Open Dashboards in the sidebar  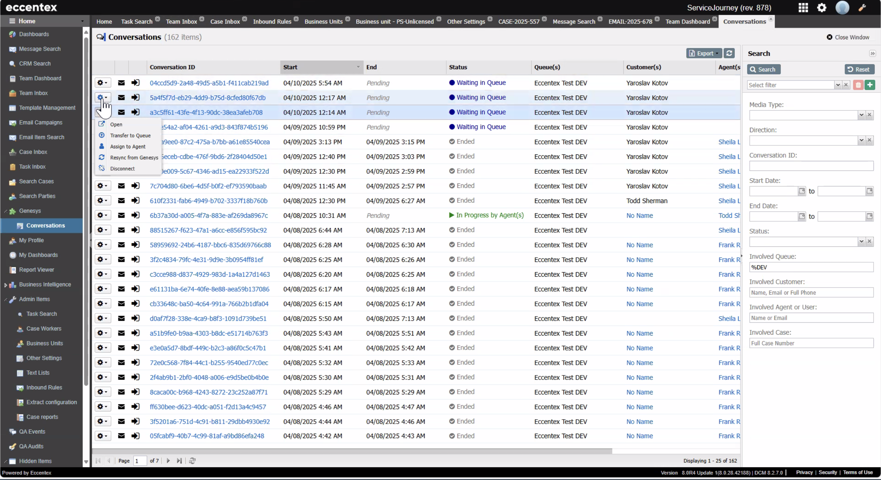(34, 34)
